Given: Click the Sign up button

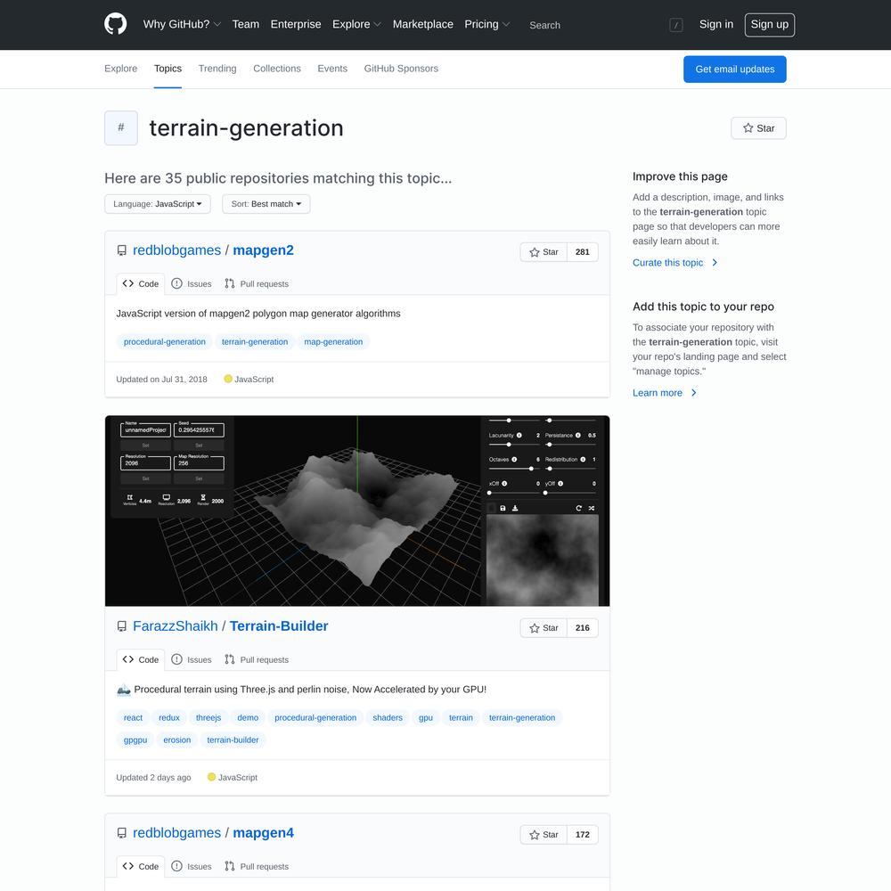Looking at the screenshot, I should 770,24.
